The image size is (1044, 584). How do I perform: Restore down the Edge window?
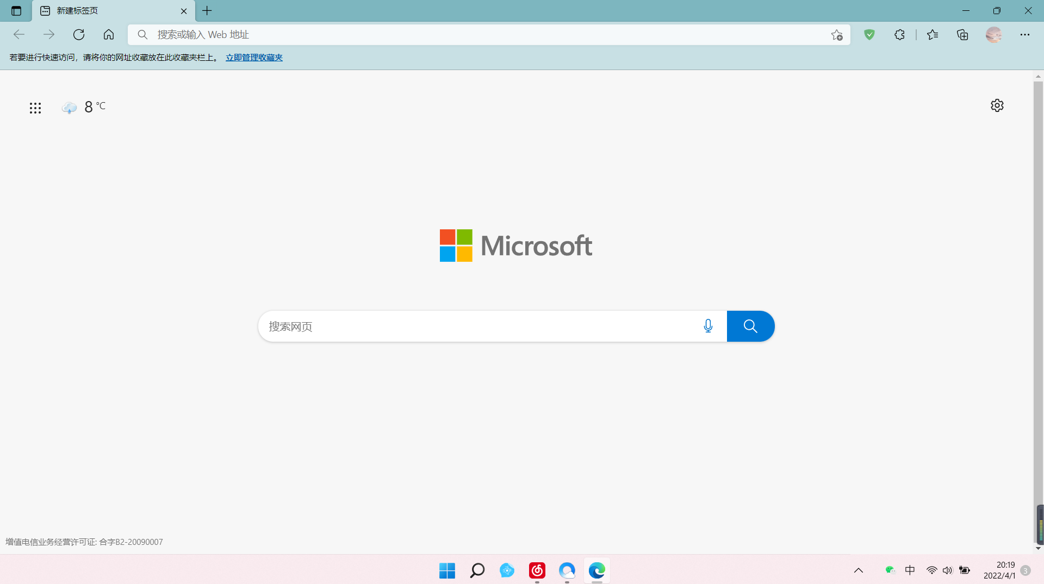[997, 11]
